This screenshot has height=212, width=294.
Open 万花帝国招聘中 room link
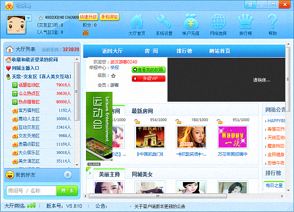[x=232, y=154]
